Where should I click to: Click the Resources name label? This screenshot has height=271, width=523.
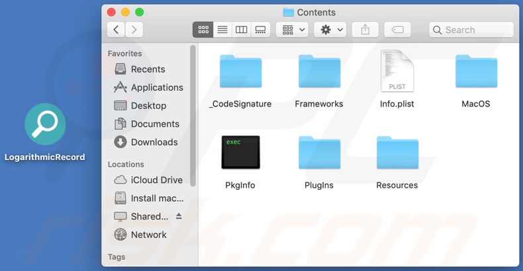point(397,185)
